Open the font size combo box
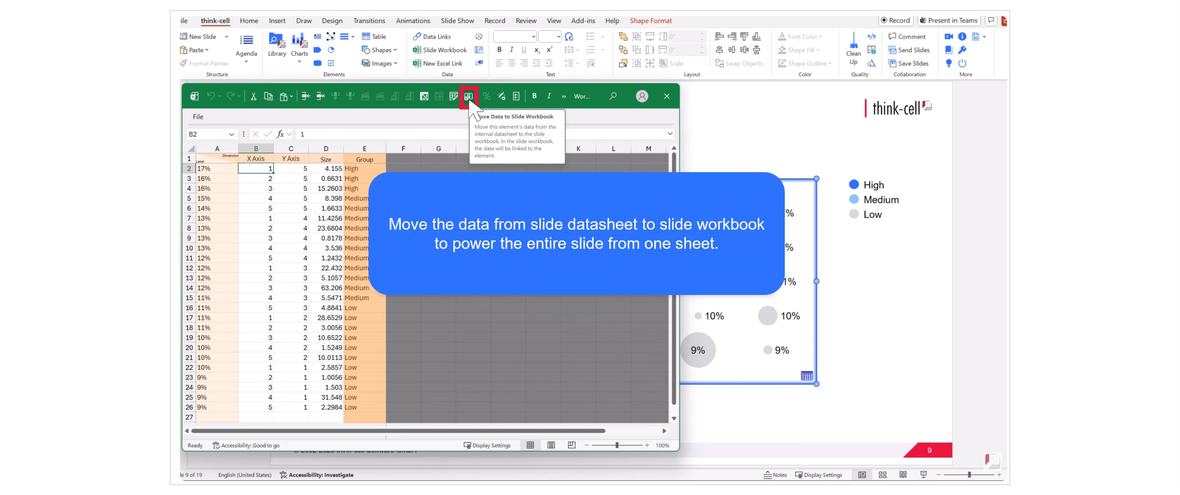Screen dimensions: 1180x495 click(550, 36)
